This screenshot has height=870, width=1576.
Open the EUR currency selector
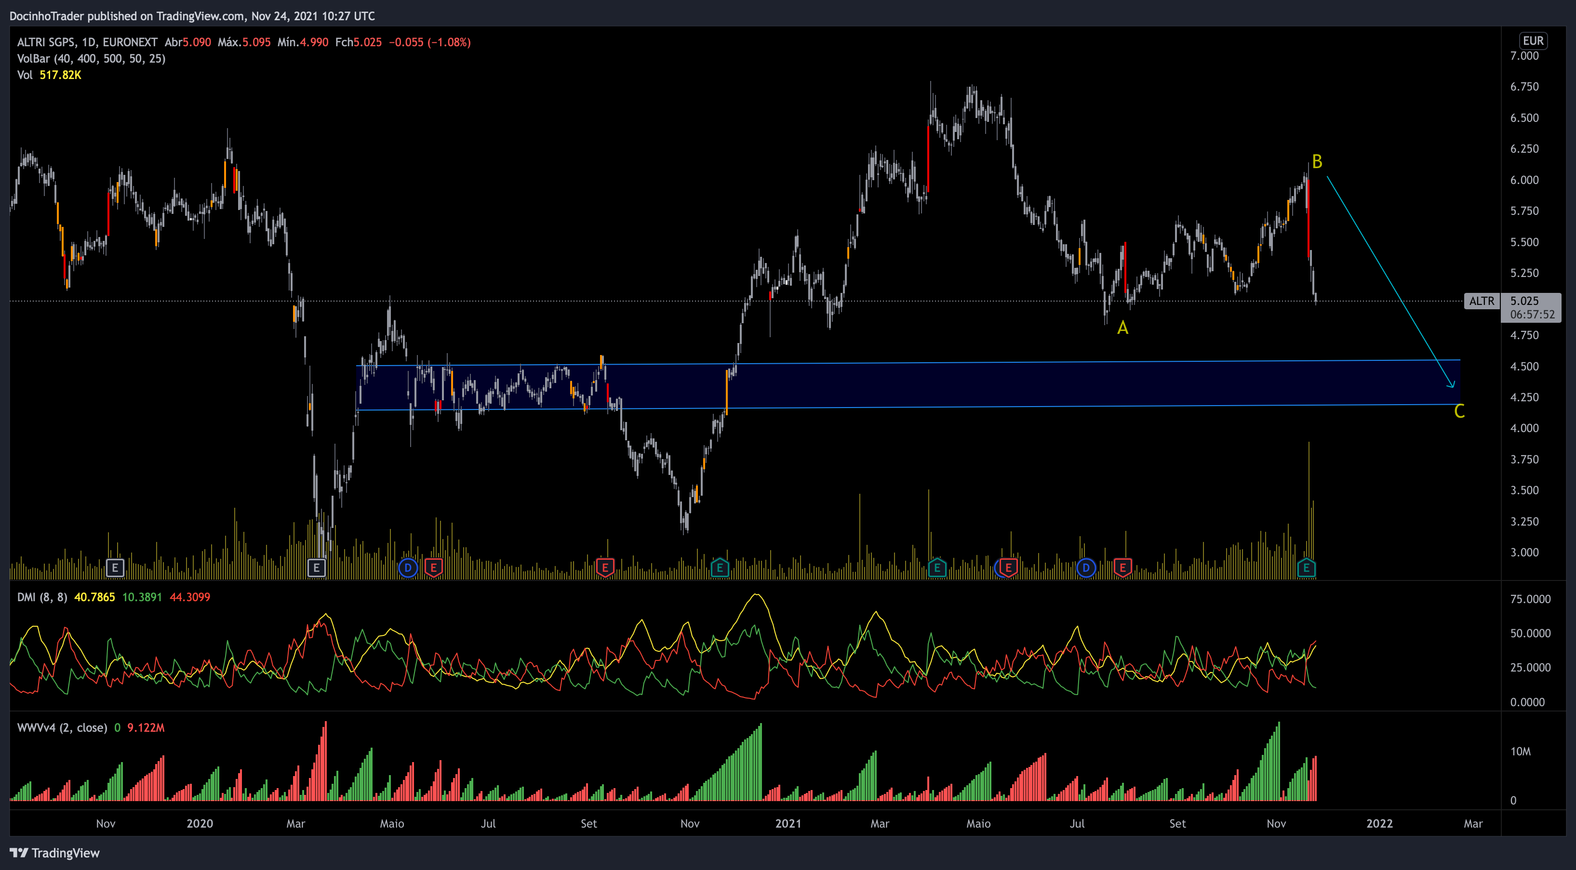point(1533,41)
